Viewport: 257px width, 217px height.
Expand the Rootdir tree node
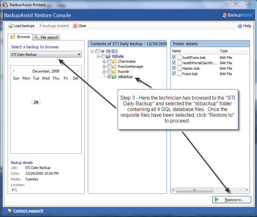pos(104,72)
